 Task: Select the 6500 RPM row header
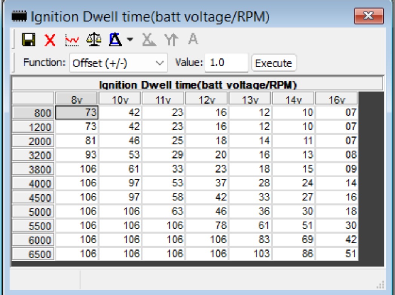point(33,254)
